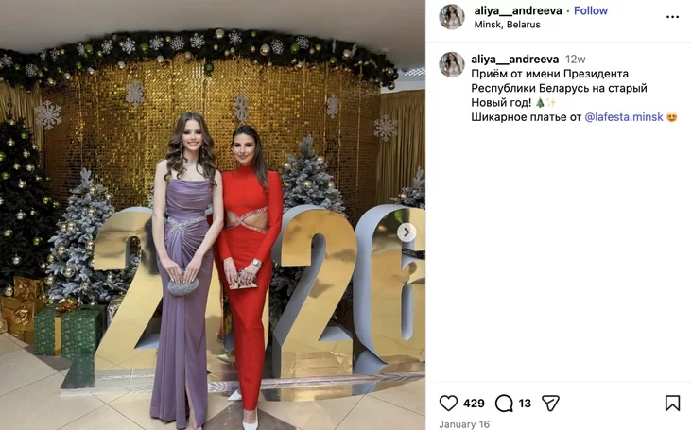Viewport: 692px width, 430px height.
Task: Select woman in lilac dress in photo
Action: coord(185,270)
